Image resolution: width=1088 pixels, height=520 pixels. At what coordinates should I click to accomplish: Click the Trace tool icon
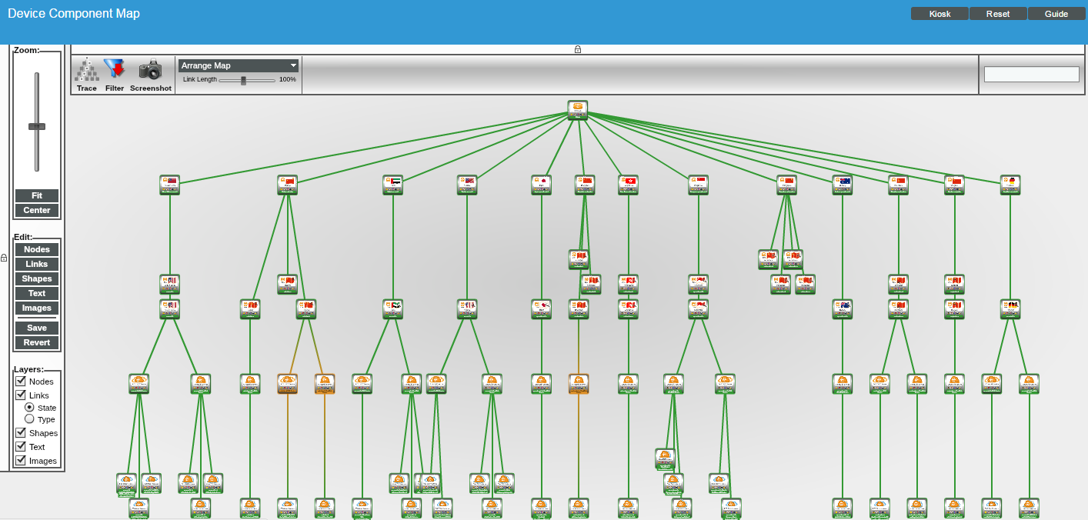tap(87, 70)
